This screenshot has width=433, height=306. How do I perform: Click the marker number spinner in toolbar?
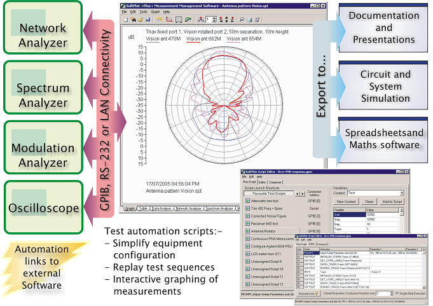coord(214,20)
